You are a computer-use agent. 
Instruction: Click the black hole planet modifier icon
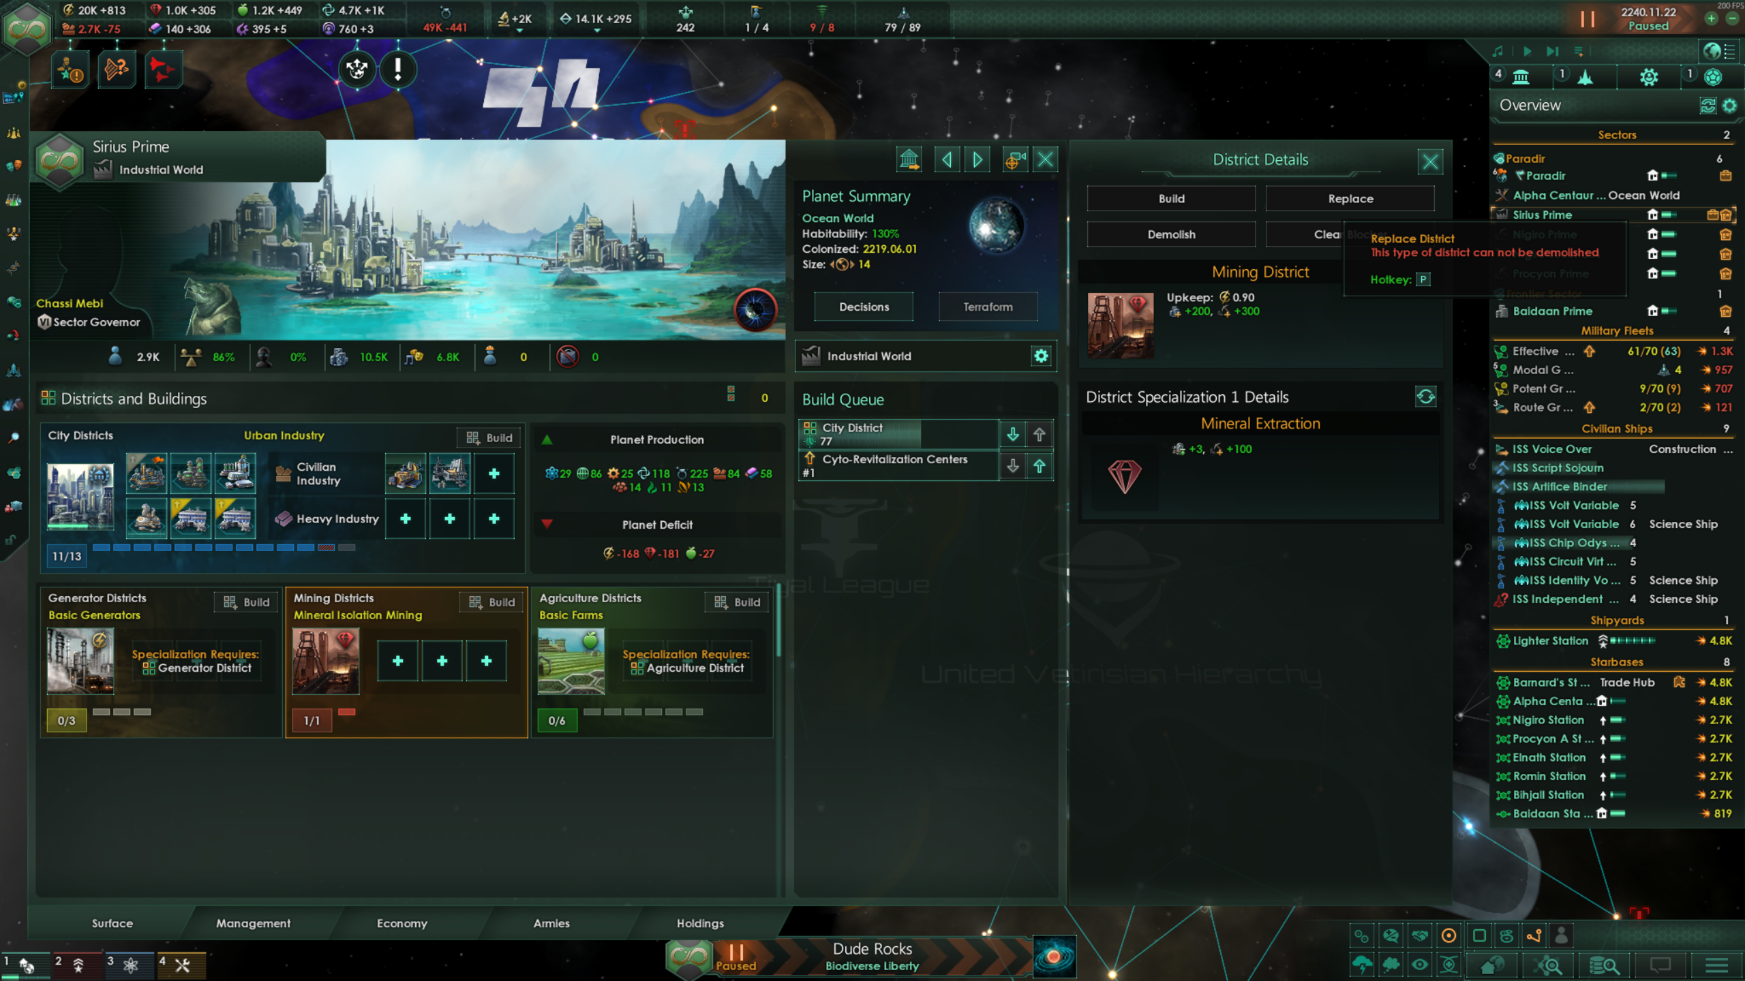(x=755, y=310)
